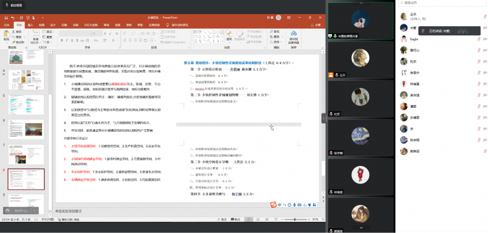Toggle muted microphone icon for participant 杜欣
The height and width of the screenshot is (233, 488).
pyautogui.click(x=479, y=62)
